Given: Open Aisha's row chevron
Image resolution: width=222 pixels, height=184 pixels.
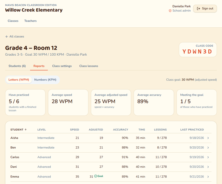Looking at the screenshot, I should click(x=208, y=138).
